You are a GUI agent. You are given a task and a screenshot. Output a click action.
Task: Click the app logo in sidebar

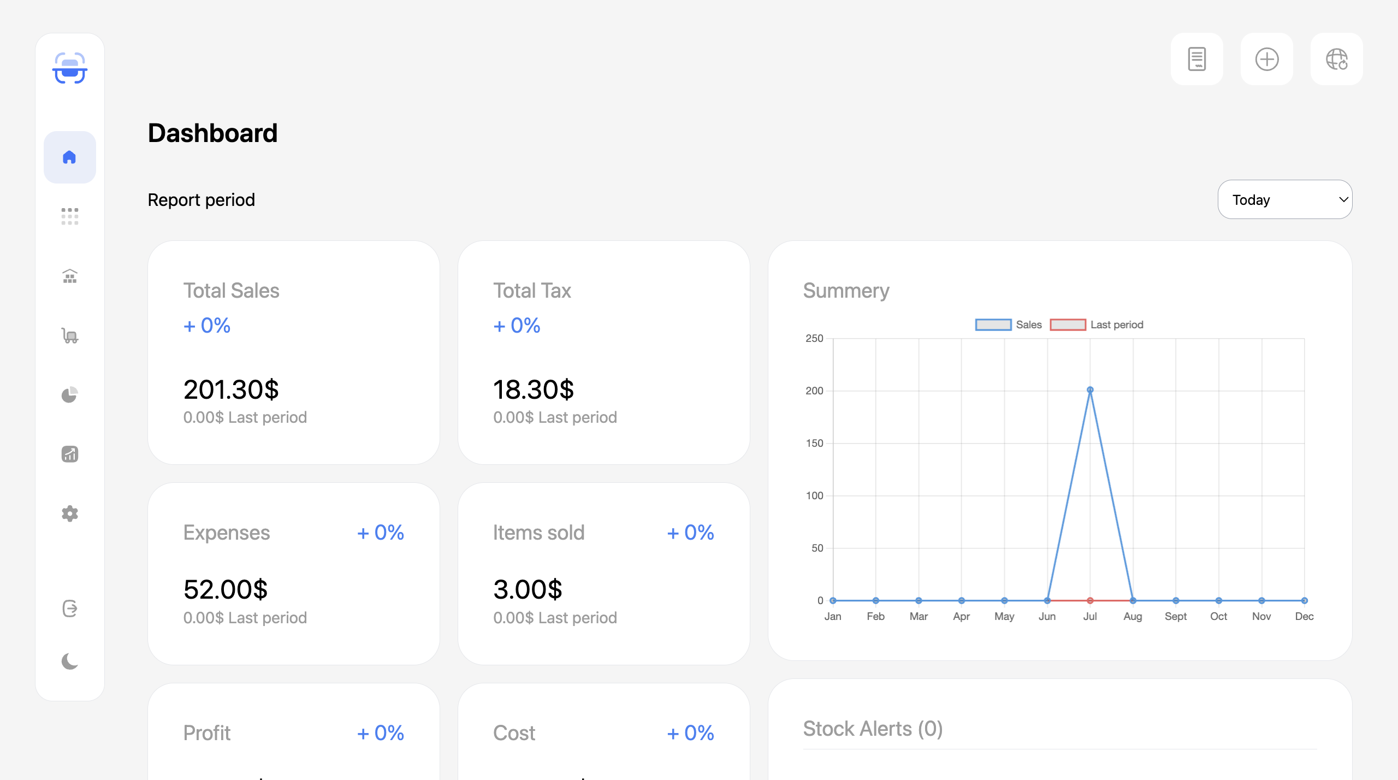[x=70, y=68]
